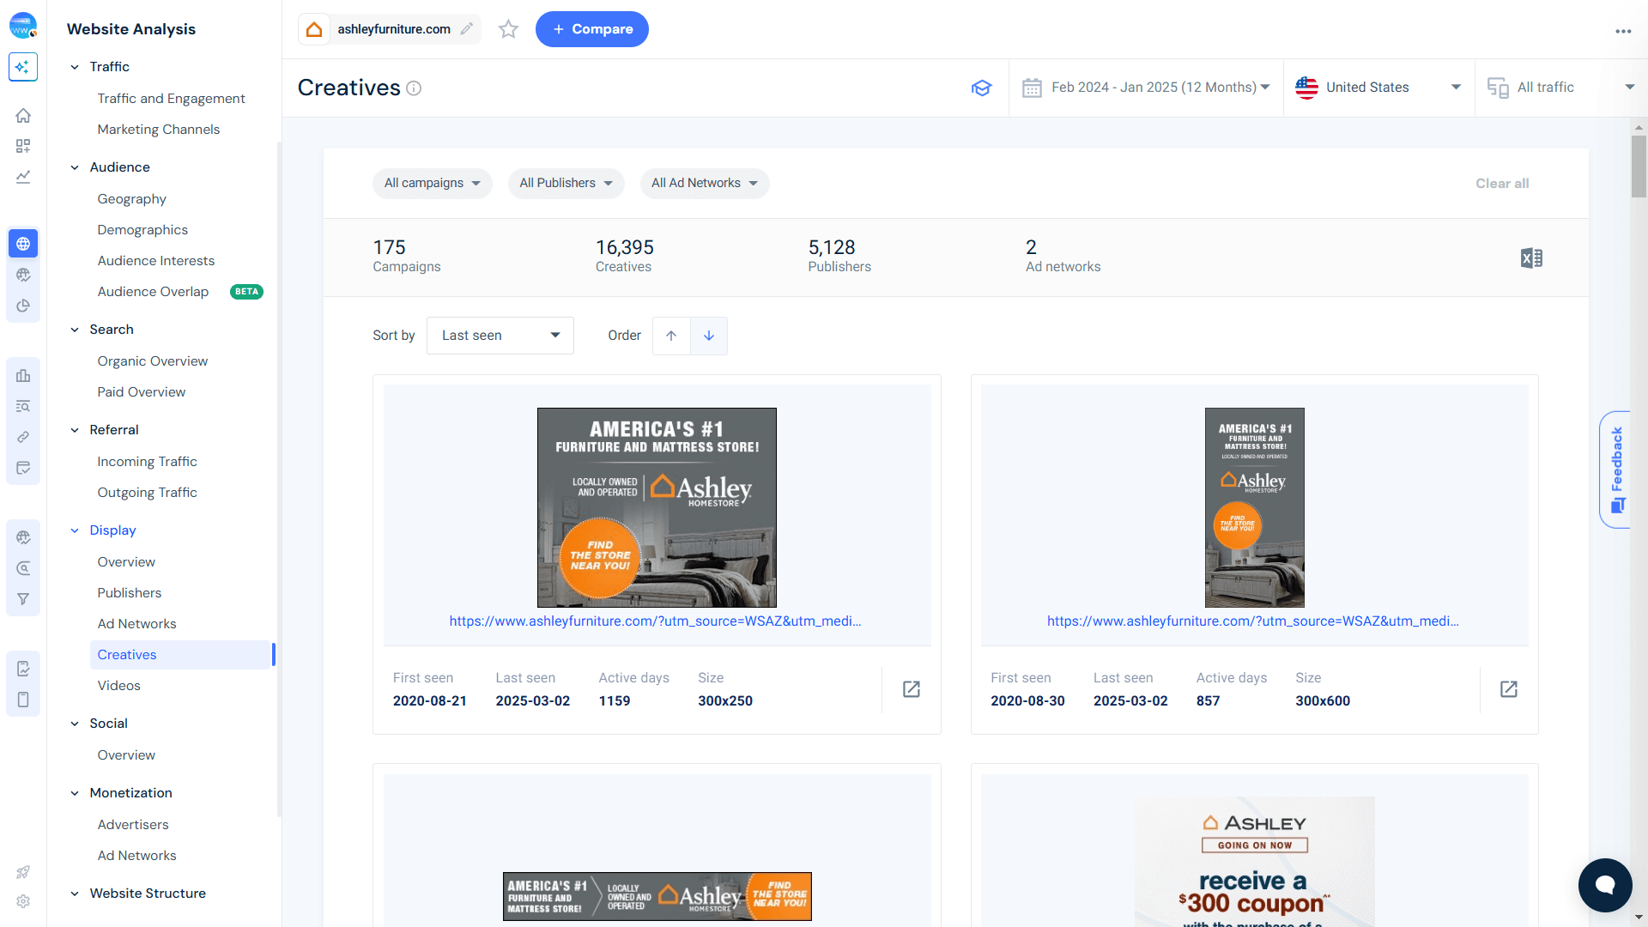Open the link chain sidebar icon
The height and width of the screenshot is (927, 1648).
[23, 437]
